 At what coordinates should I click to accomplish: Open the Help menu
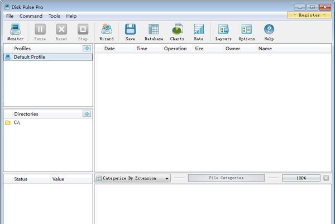pyautogui.click(x=71, y=16)
